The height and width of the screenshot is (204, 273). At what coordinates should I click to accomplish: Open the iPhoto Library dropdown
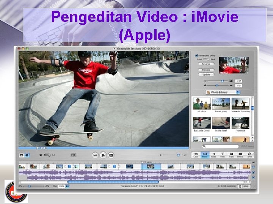(x=223, y=92)
